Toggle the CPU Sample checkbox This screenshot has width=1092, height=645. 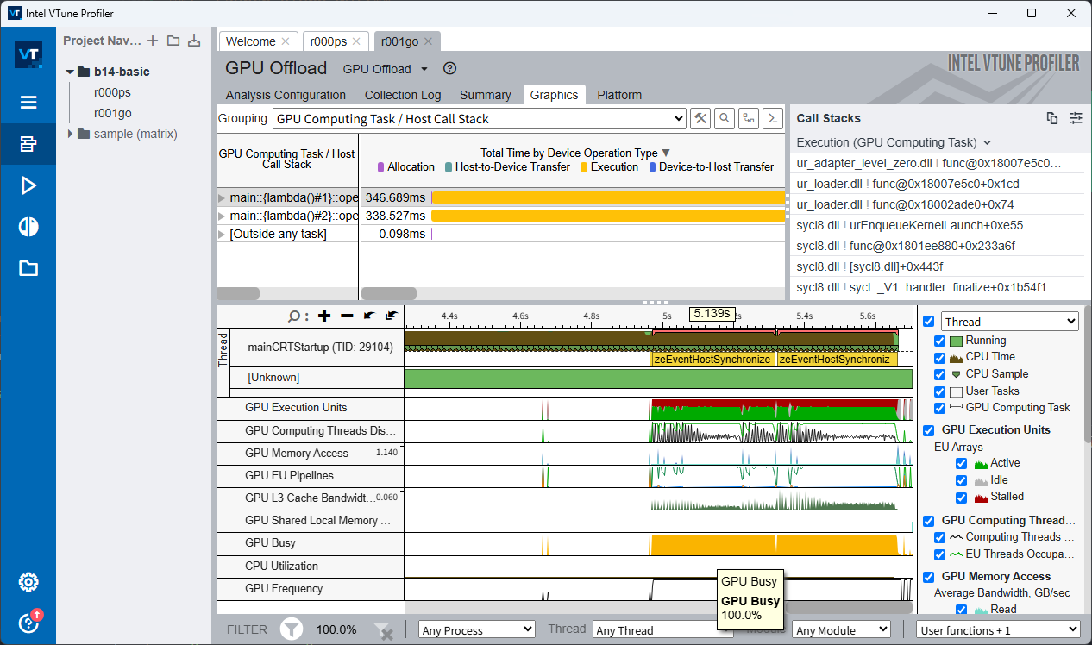pyautogui.click(x=941, y=374)
